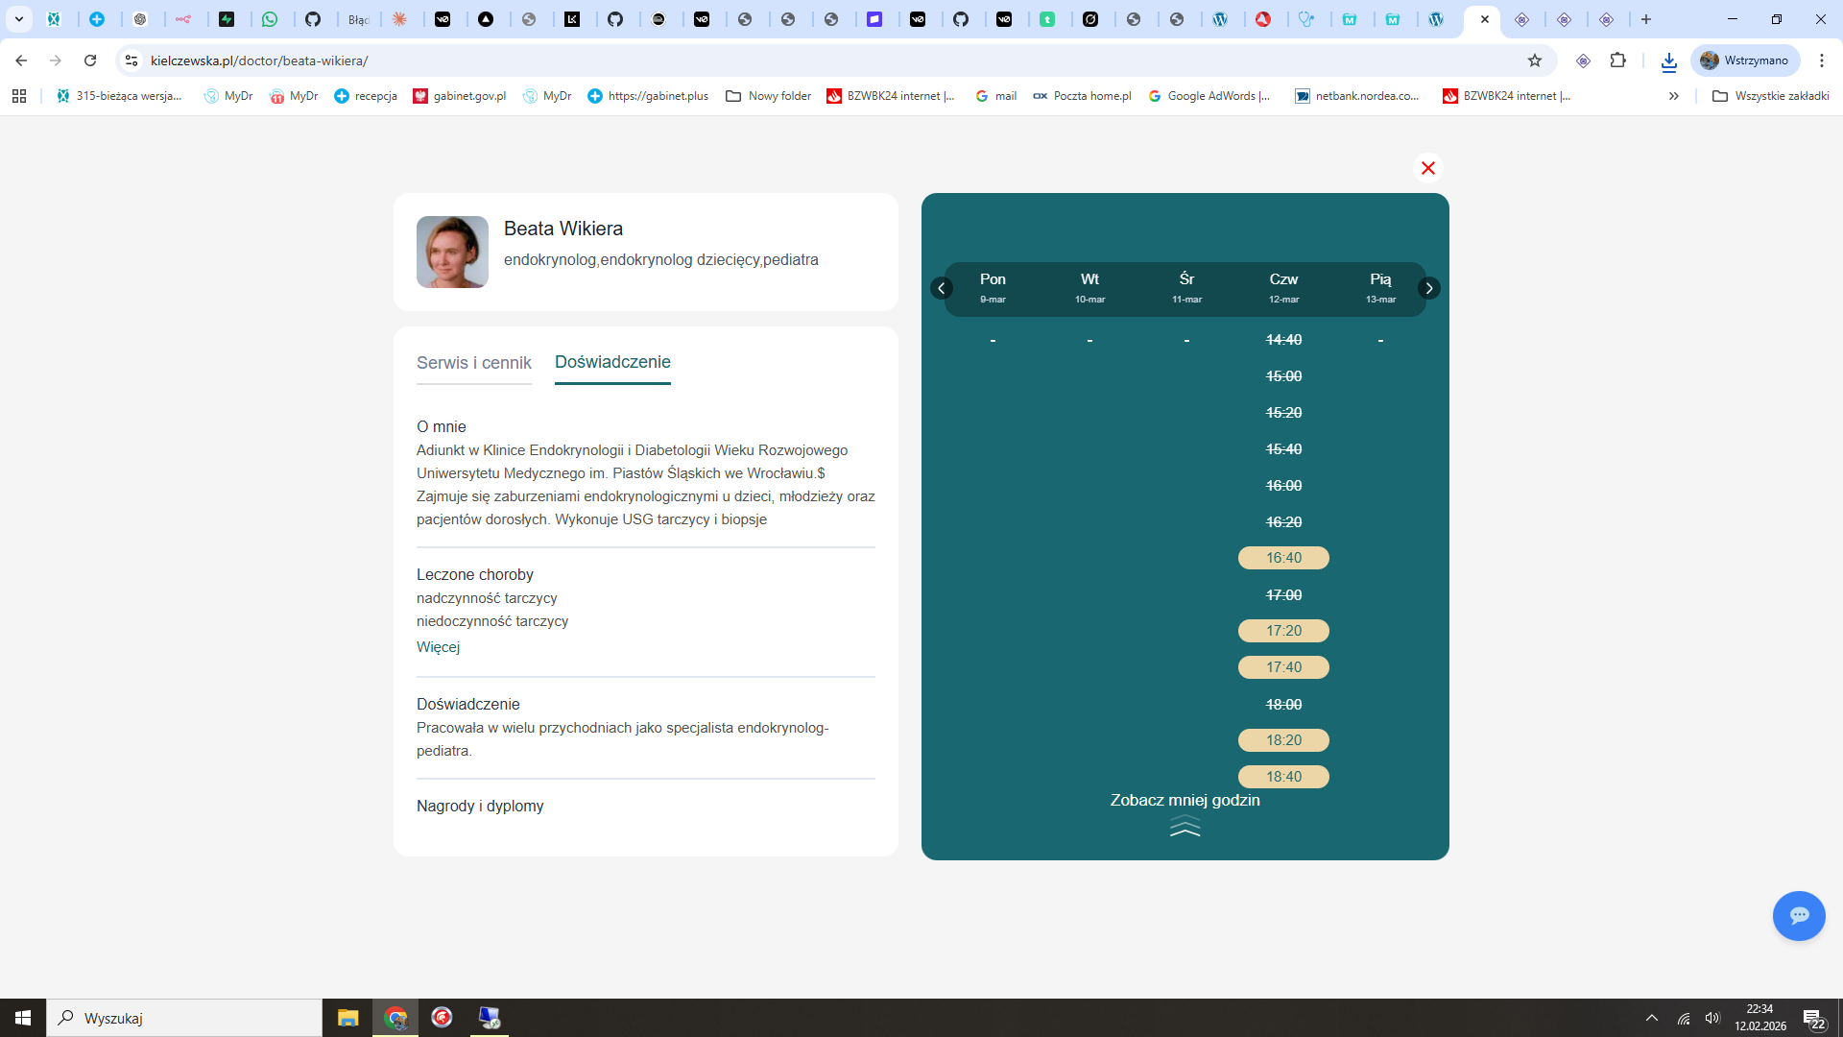Expand hidden bookmarks with the chevron
Viewport: 1843px width, 1037px height.
1674,96
